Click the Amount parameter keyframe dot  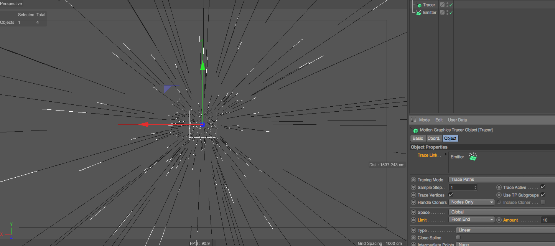[x=499, y=220]
